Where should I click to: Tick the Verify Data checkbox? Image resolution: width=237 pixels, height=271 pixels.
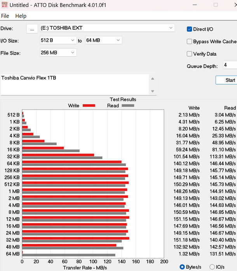[x=190, y=54]
